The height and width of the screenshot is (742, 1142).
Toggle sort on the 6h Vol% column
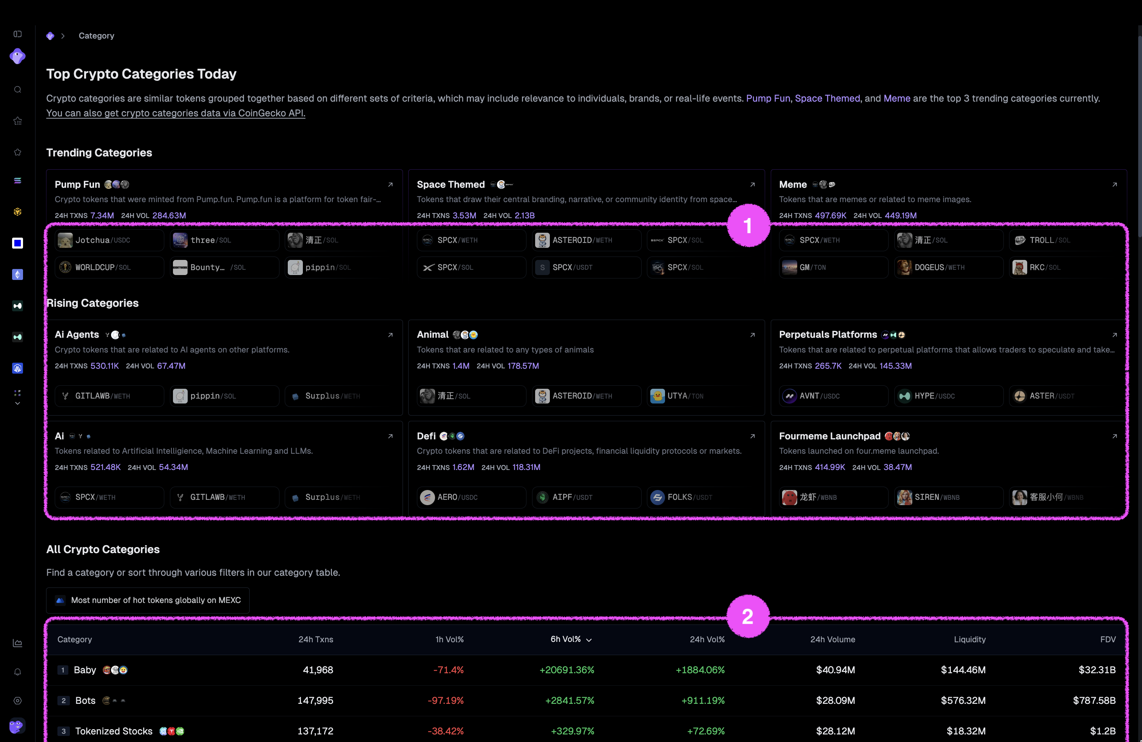[571, 639]
